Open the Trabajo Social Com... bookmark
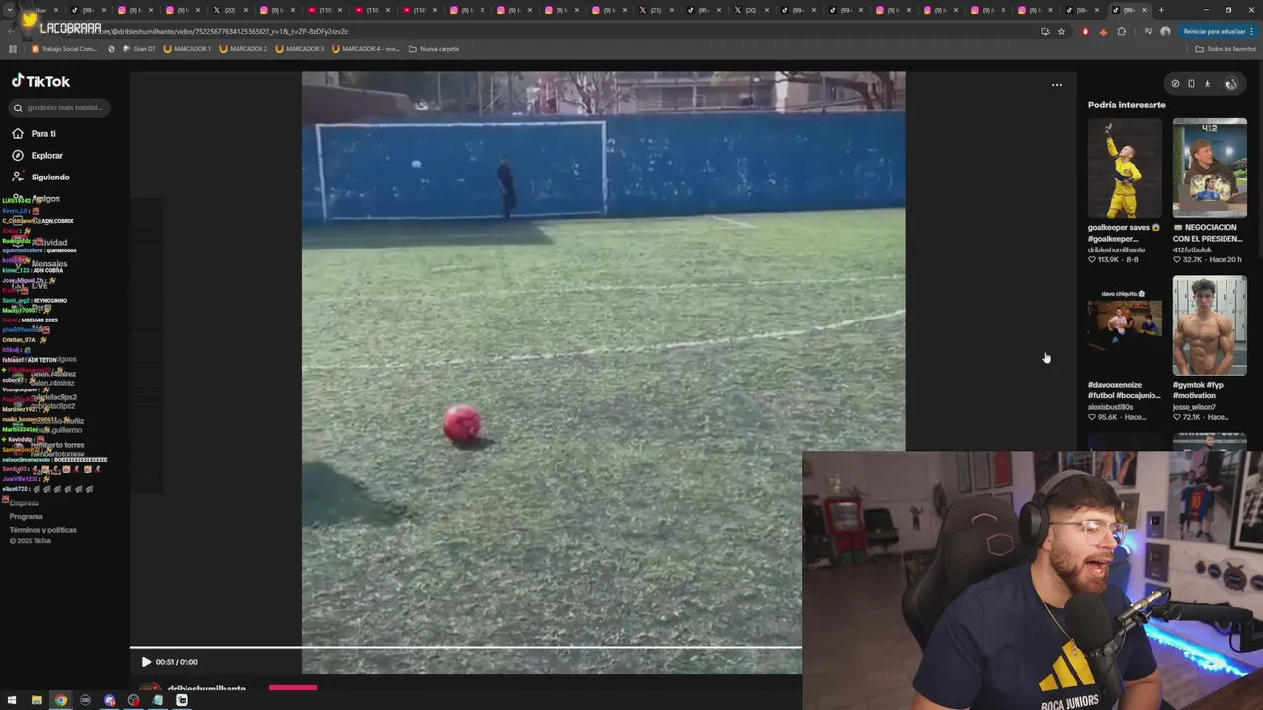This screenshot has width=1263, height=710. (x=64, y=48)
